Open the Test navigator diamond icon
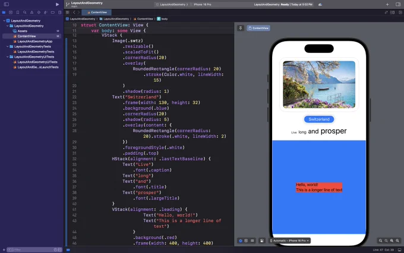Viewport: 404px width, 253px height. click(x=39, y=13)
